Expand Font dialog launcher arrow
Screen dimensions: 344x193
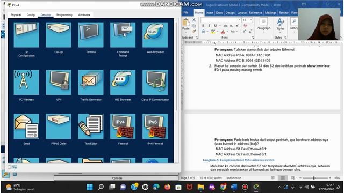pyautogui.click(x=253, y=38)
